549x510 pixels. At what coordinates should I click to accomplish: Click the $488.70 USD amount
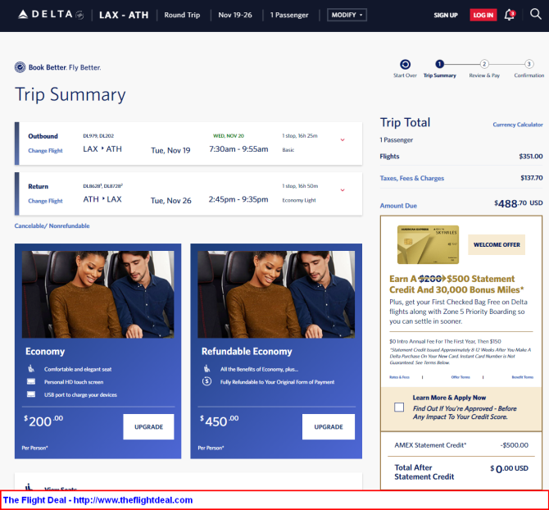coord(518,203)
